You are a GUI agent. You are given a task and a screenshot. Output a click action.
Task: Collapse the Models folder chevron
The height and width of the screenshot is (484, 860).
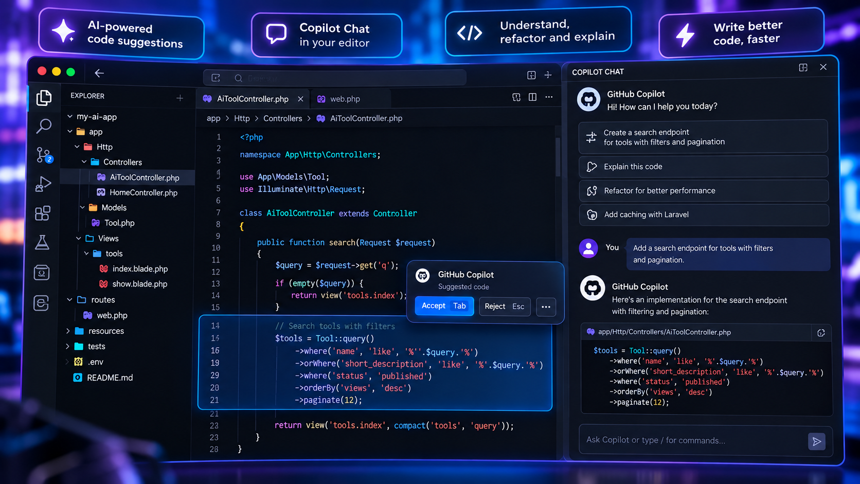[82, 207]
